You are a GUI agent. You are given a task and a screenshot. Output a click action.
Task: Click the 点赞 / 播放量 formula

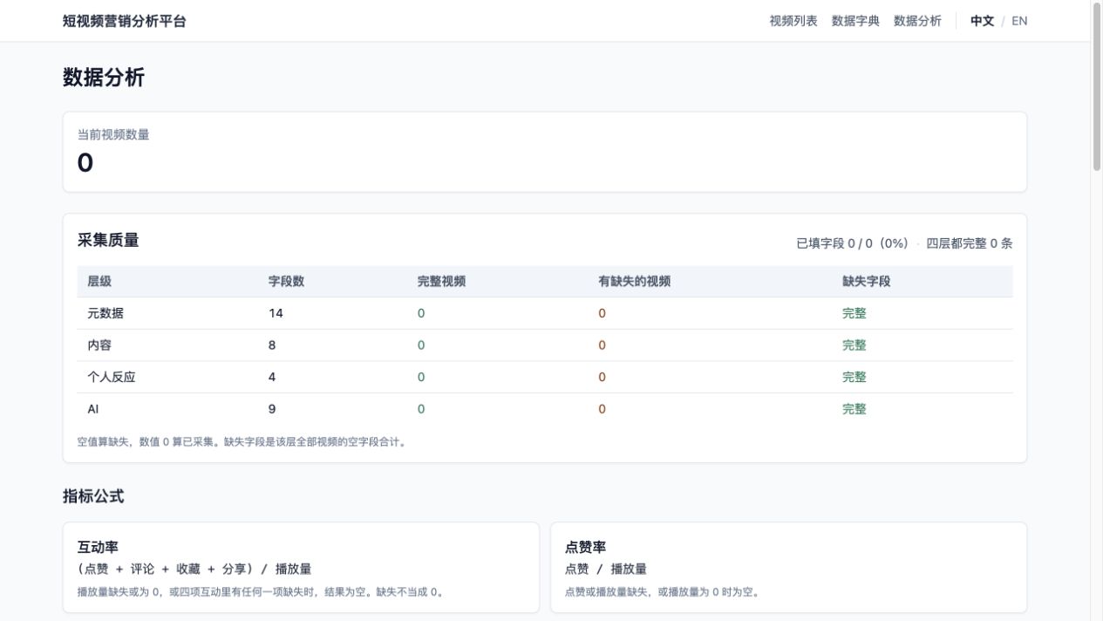pyautogui.click(x=606, y=570)
